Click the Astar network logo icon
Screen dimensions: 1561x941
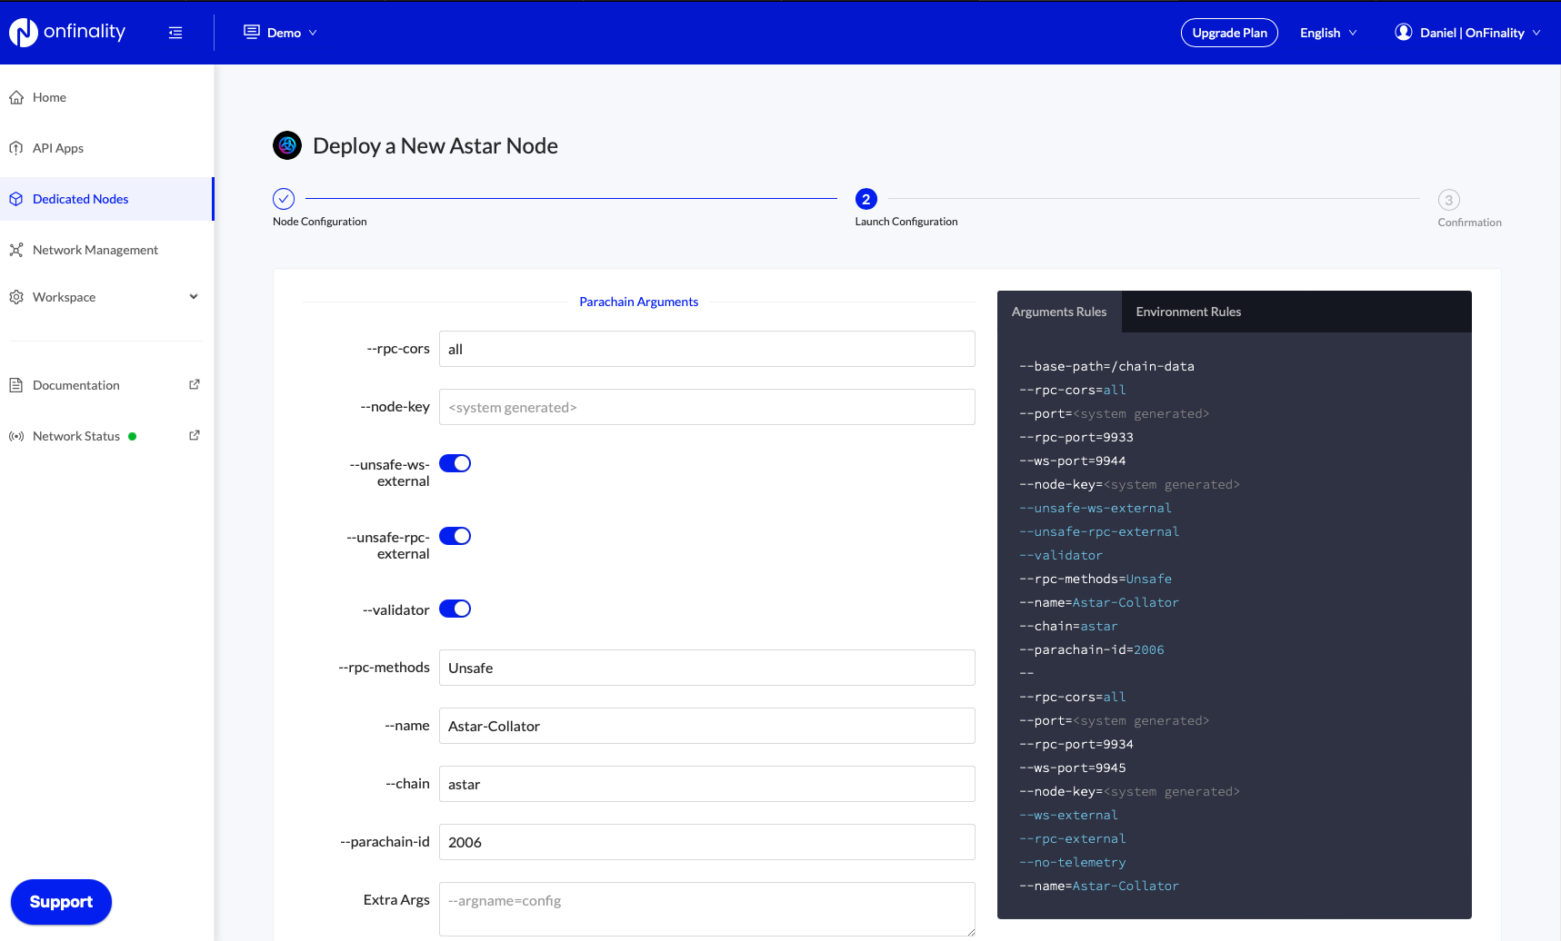click(287, 145)
